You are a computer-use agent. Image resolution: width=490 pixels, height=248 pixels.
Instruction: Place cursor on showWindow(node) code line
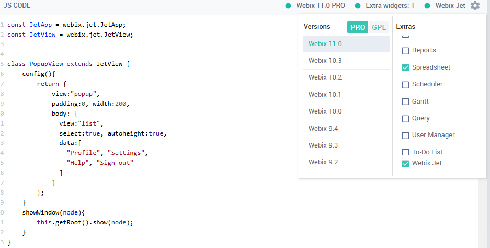(53, 212)
